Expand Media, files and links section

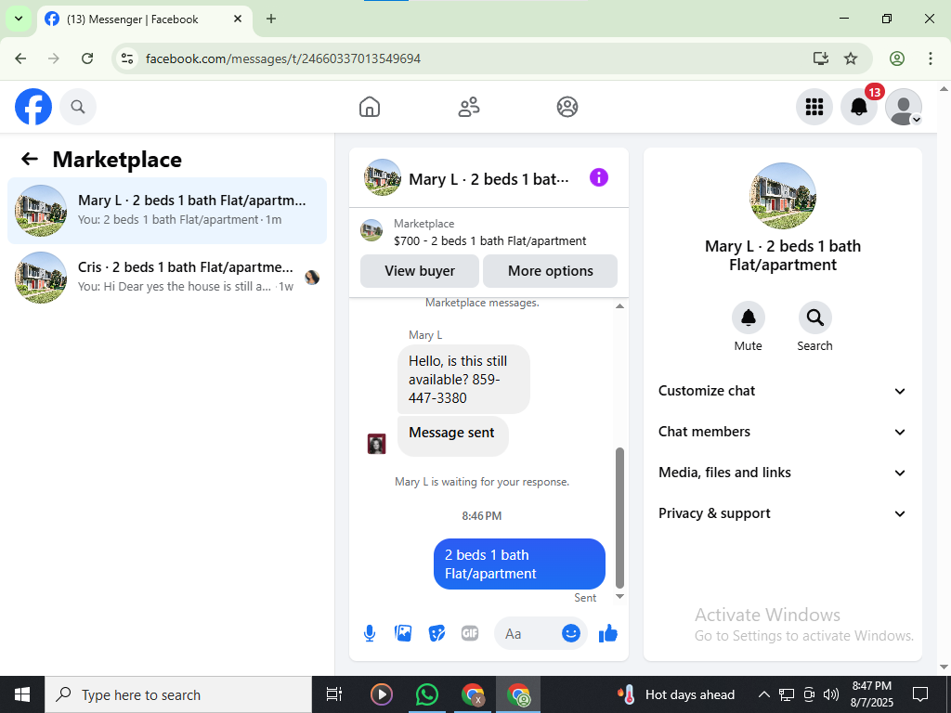pos(782,473)
